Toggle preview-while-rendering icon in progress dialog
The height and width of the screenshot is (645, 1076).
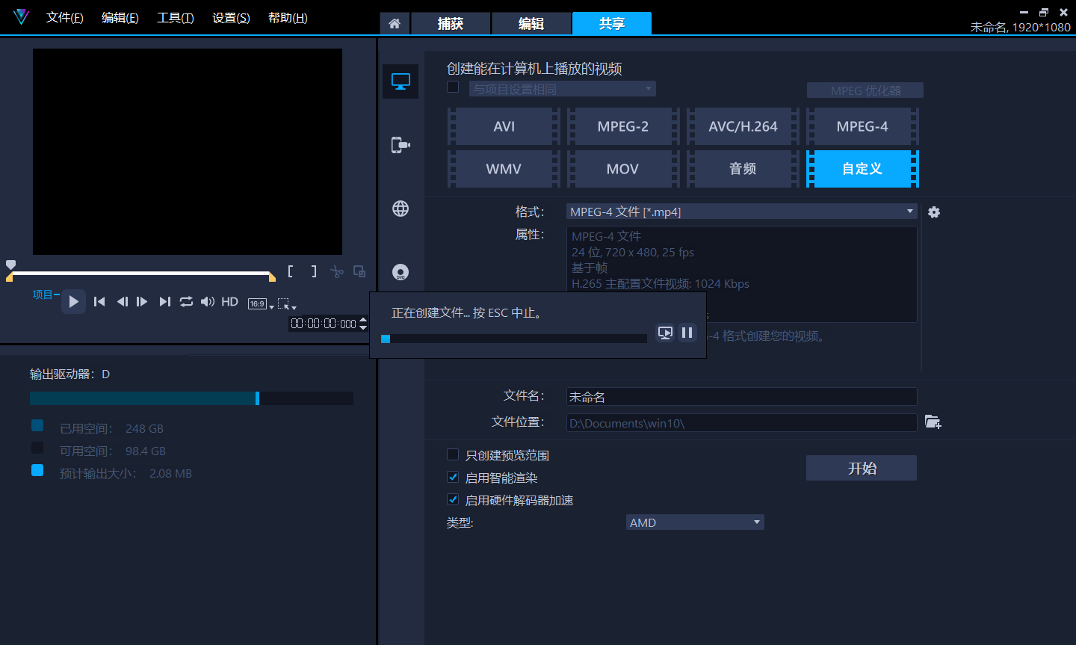point(665,333)
